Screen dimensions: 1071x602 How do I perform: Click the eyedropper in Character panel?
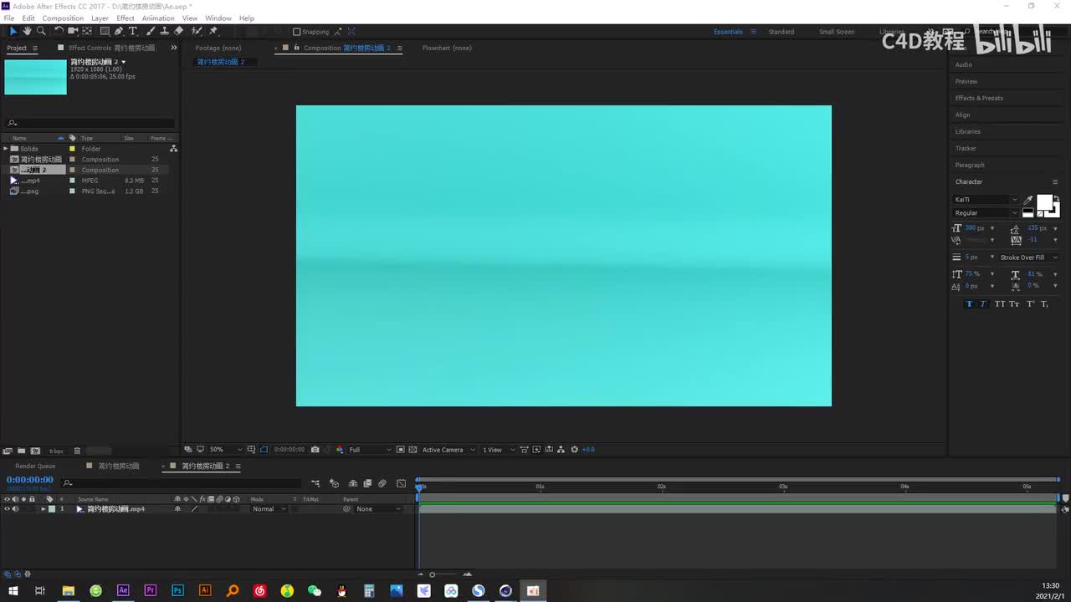coord(1028,200)
